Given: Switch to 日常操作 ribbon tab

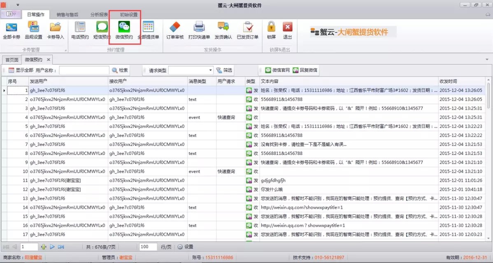Looking at the screenshot, I should pyautogui.click(x=36, y=14).
